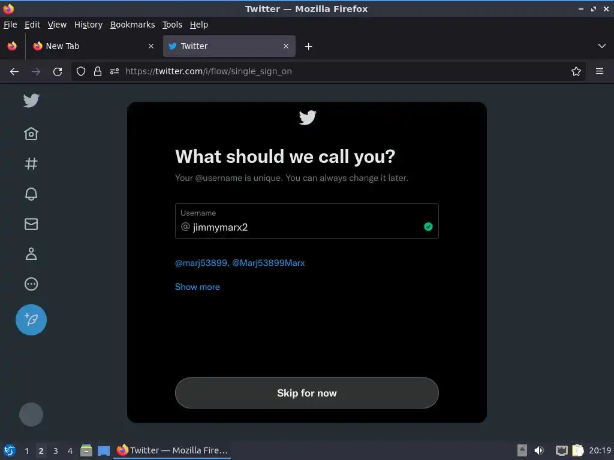
Task: Click the Twitter bird logo in sidebar
Action: [31, 101]
